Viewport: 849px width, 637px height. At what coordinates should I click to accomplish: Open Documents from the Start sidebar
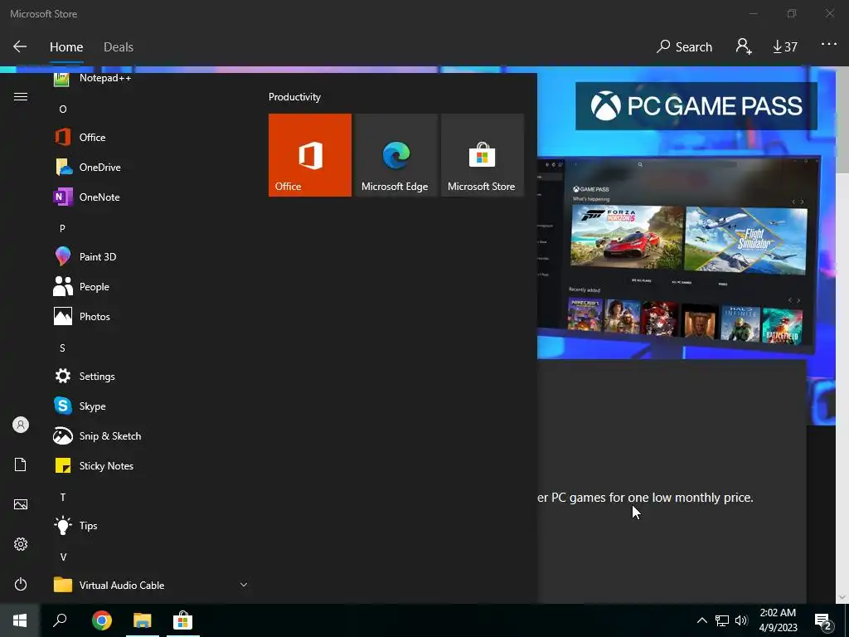tap(21, 464)
